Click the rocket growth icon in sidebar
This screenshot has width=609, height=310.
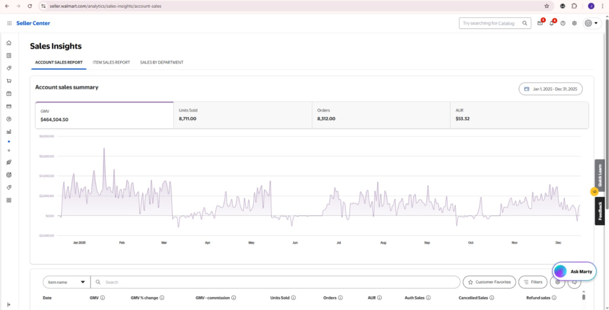[8, 162]
